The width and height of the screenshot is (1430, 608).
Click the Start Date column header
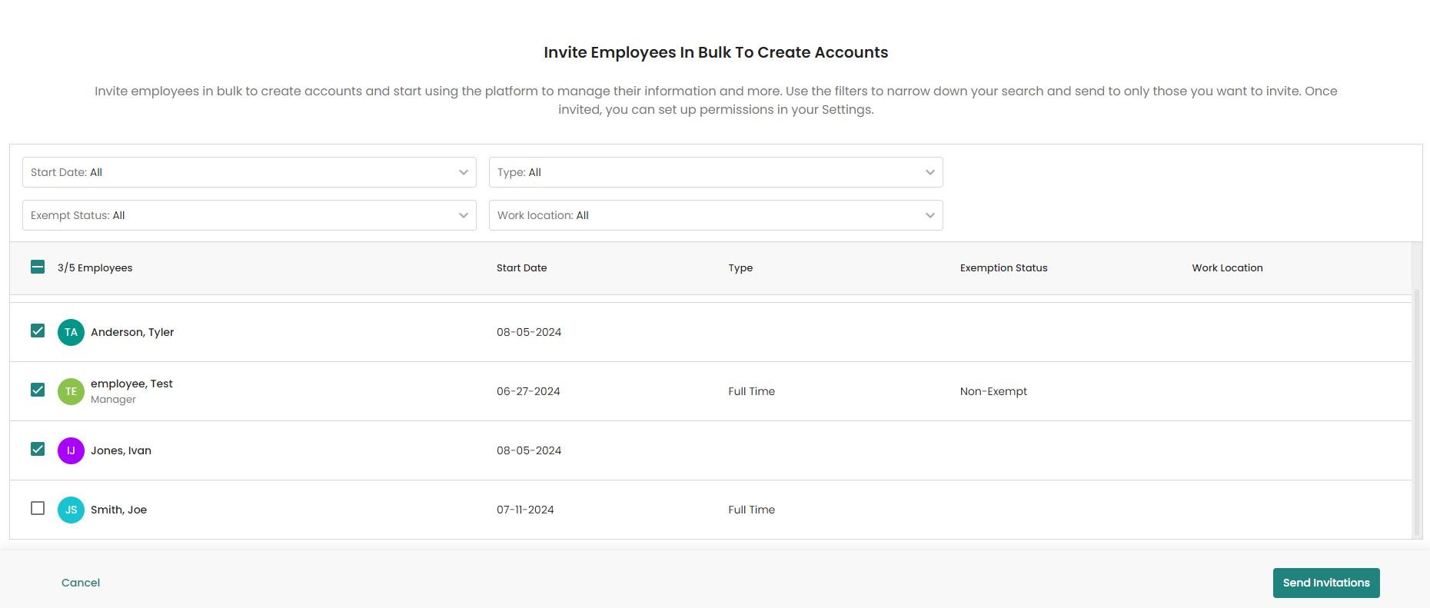pyautogui.click(x=521, y=267)
